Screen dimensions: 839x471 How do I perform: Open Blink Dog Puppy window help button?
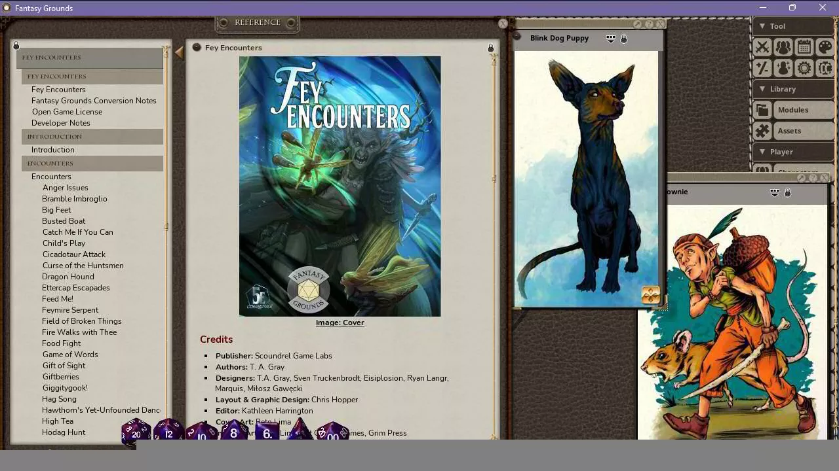click(x=649, y=24)
